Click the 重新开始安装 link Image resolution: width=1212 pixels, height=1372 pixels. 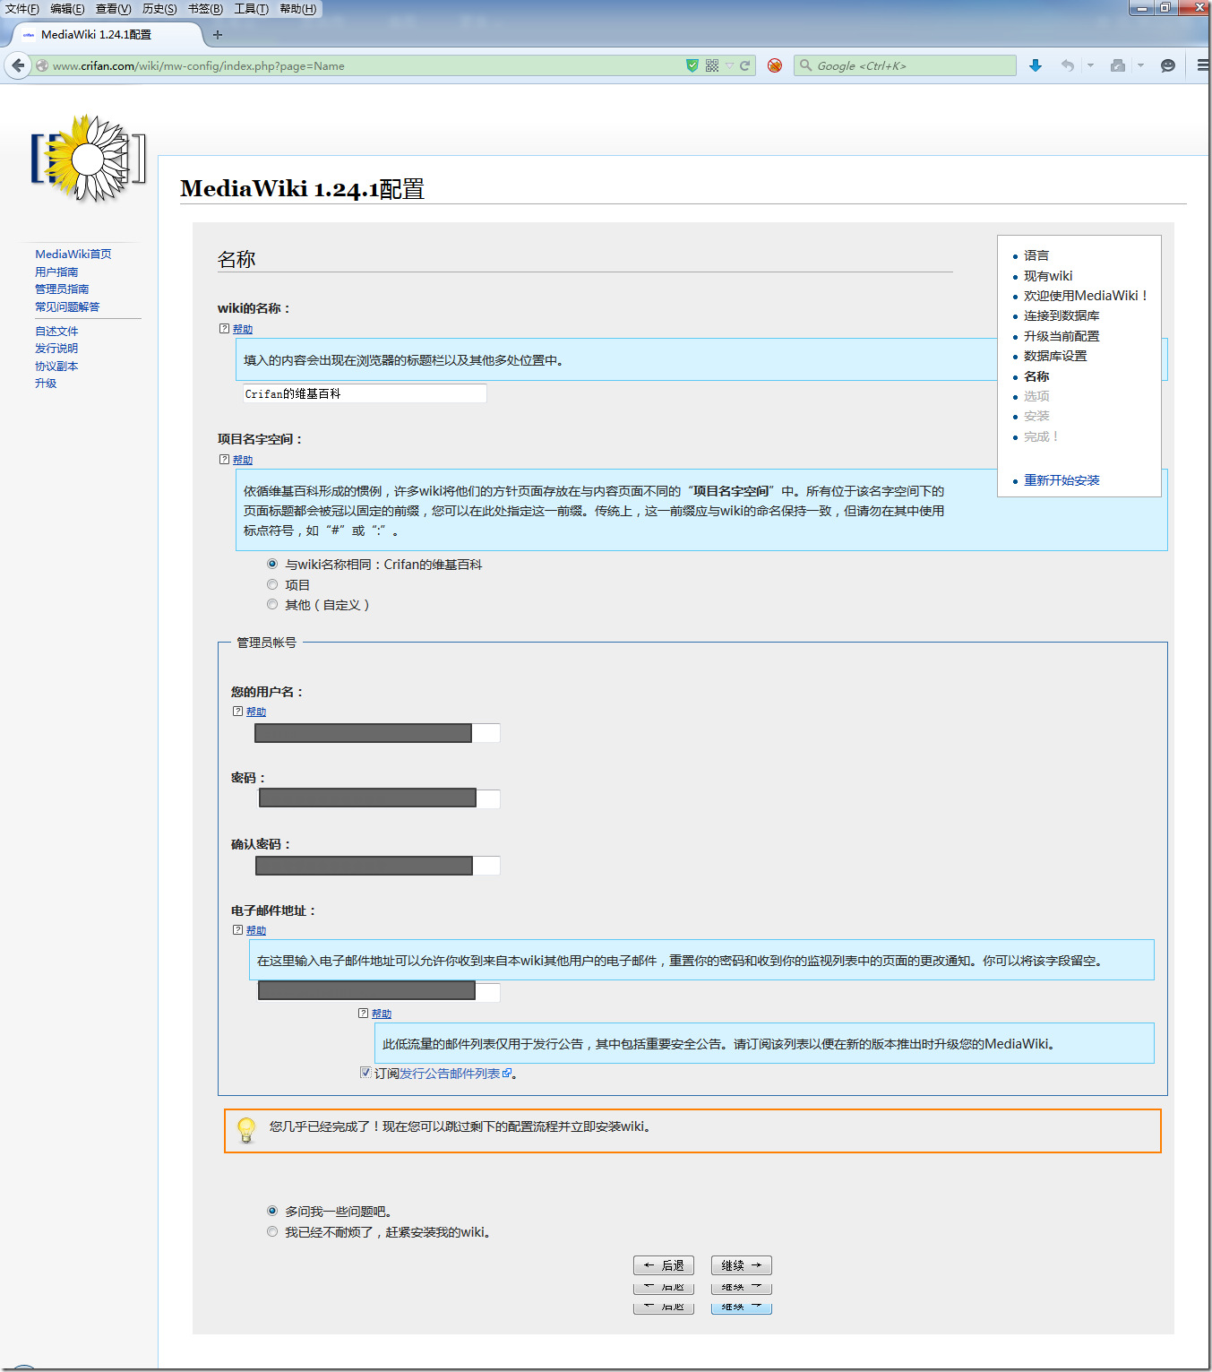click(1062, 480)
